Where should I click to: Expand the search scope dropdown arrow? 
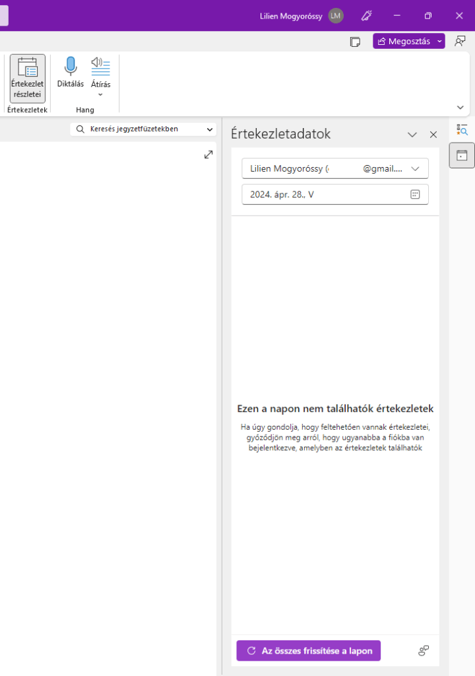coord(210,129)
